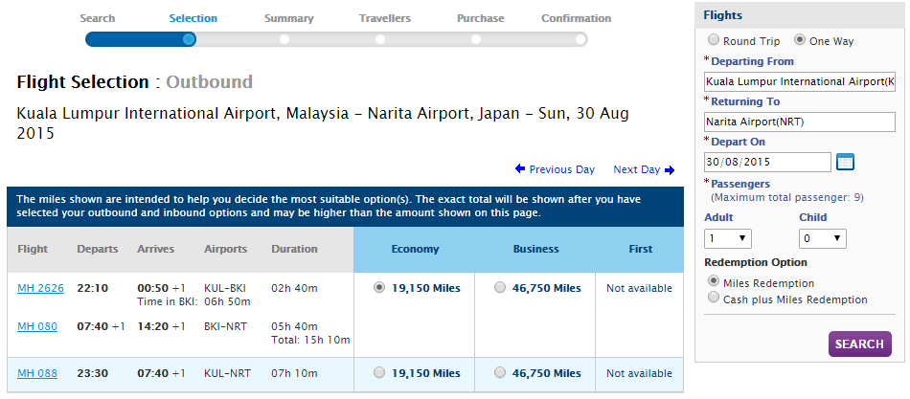Select the Round Trip radio option
Screen dimensions: 910x399
click(x=713, y=41)
